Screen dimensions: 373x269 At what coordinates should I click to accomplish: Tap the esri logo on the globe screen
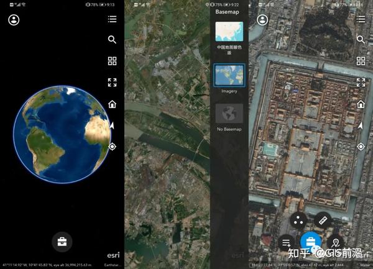(113, 255)
